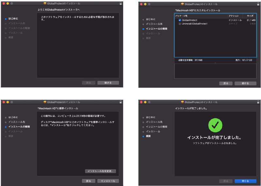261x186 pixels.
Task: Click the greyed 戻る button in the completed window
Action: [x=226, y=181]
